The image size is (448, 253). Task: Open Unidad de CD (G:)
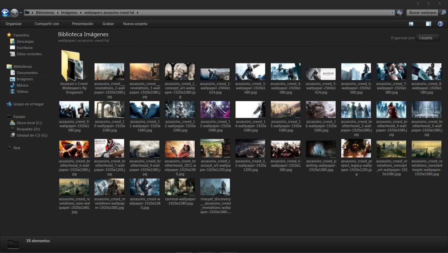pos(32,136)
